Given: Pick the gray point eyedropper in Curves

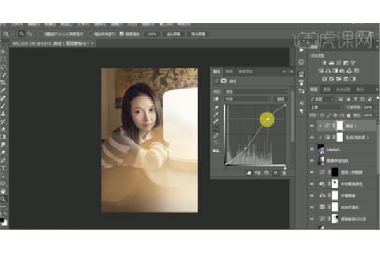Looking at the screenshot, I should 216,114.
